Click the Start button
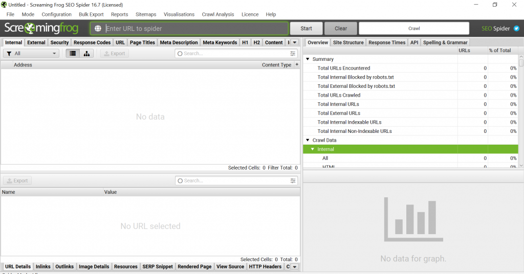 coord(306,28)
